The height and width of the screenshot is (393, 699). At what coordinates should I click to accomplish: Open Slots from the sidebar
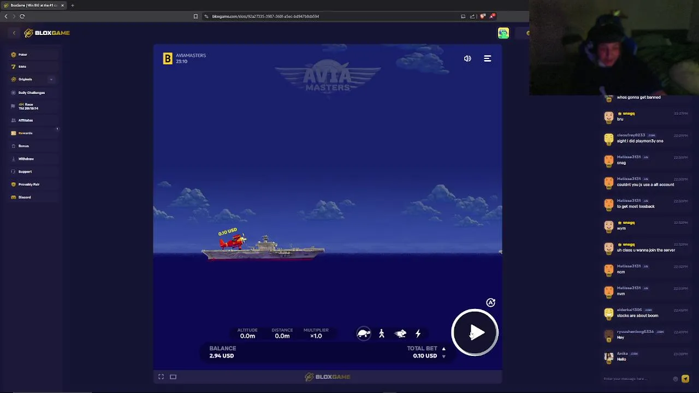pyautogui.click(x=33, y=67)
